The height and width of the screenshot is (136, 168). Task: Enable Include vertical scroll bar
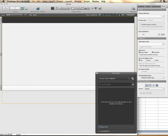(x=141, y=24)
